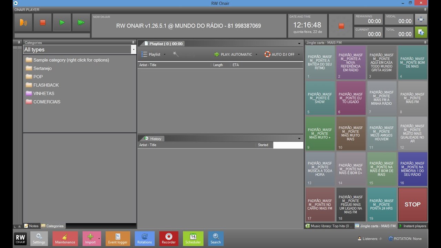The height and width of the screenshot is (248, 441).
Task: Click the white input box next to Started
Action: coord(288,145)
